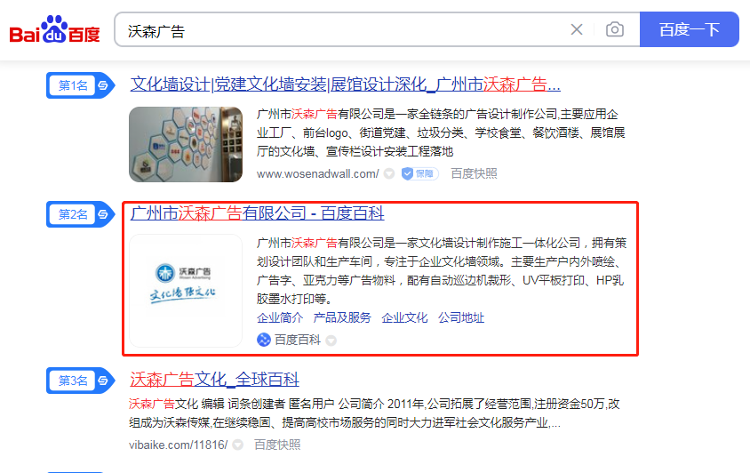Focus the search input containing 沃森广告
This screenshot has width=750, height=473.
click(x=342, y=30)
